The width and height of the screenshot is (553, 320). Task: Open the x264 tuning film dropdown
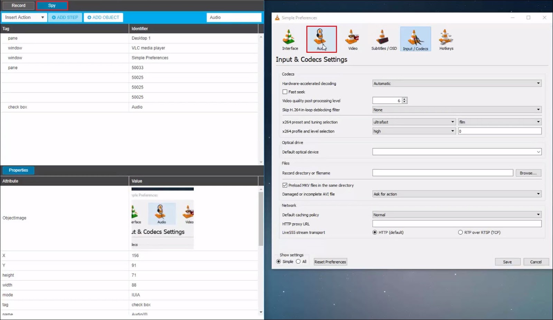coord(500,122)
